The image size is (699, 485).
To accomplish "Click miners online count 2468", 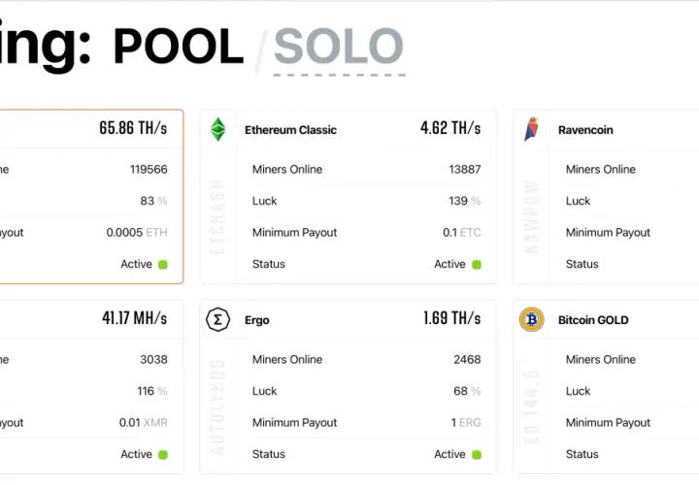I will [x=467, y=360].
